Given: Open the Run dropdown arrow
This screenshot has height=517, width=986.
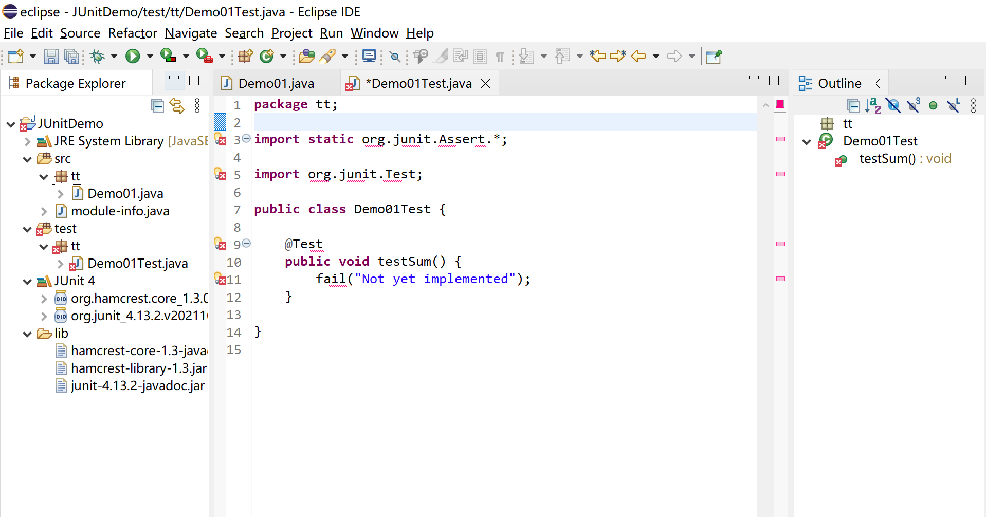Looking at the screenshot, I should click(x=150, y=56).
